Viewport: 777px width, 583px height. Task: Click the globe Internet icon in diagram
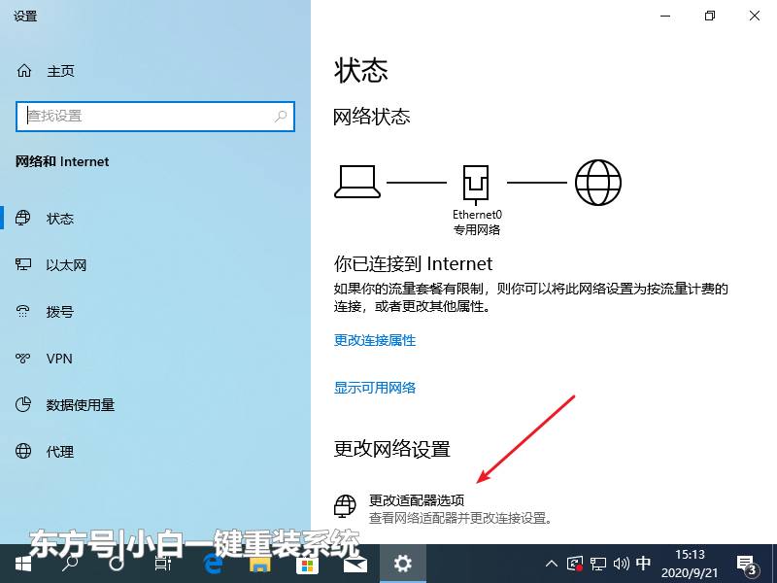pos(598,182)
